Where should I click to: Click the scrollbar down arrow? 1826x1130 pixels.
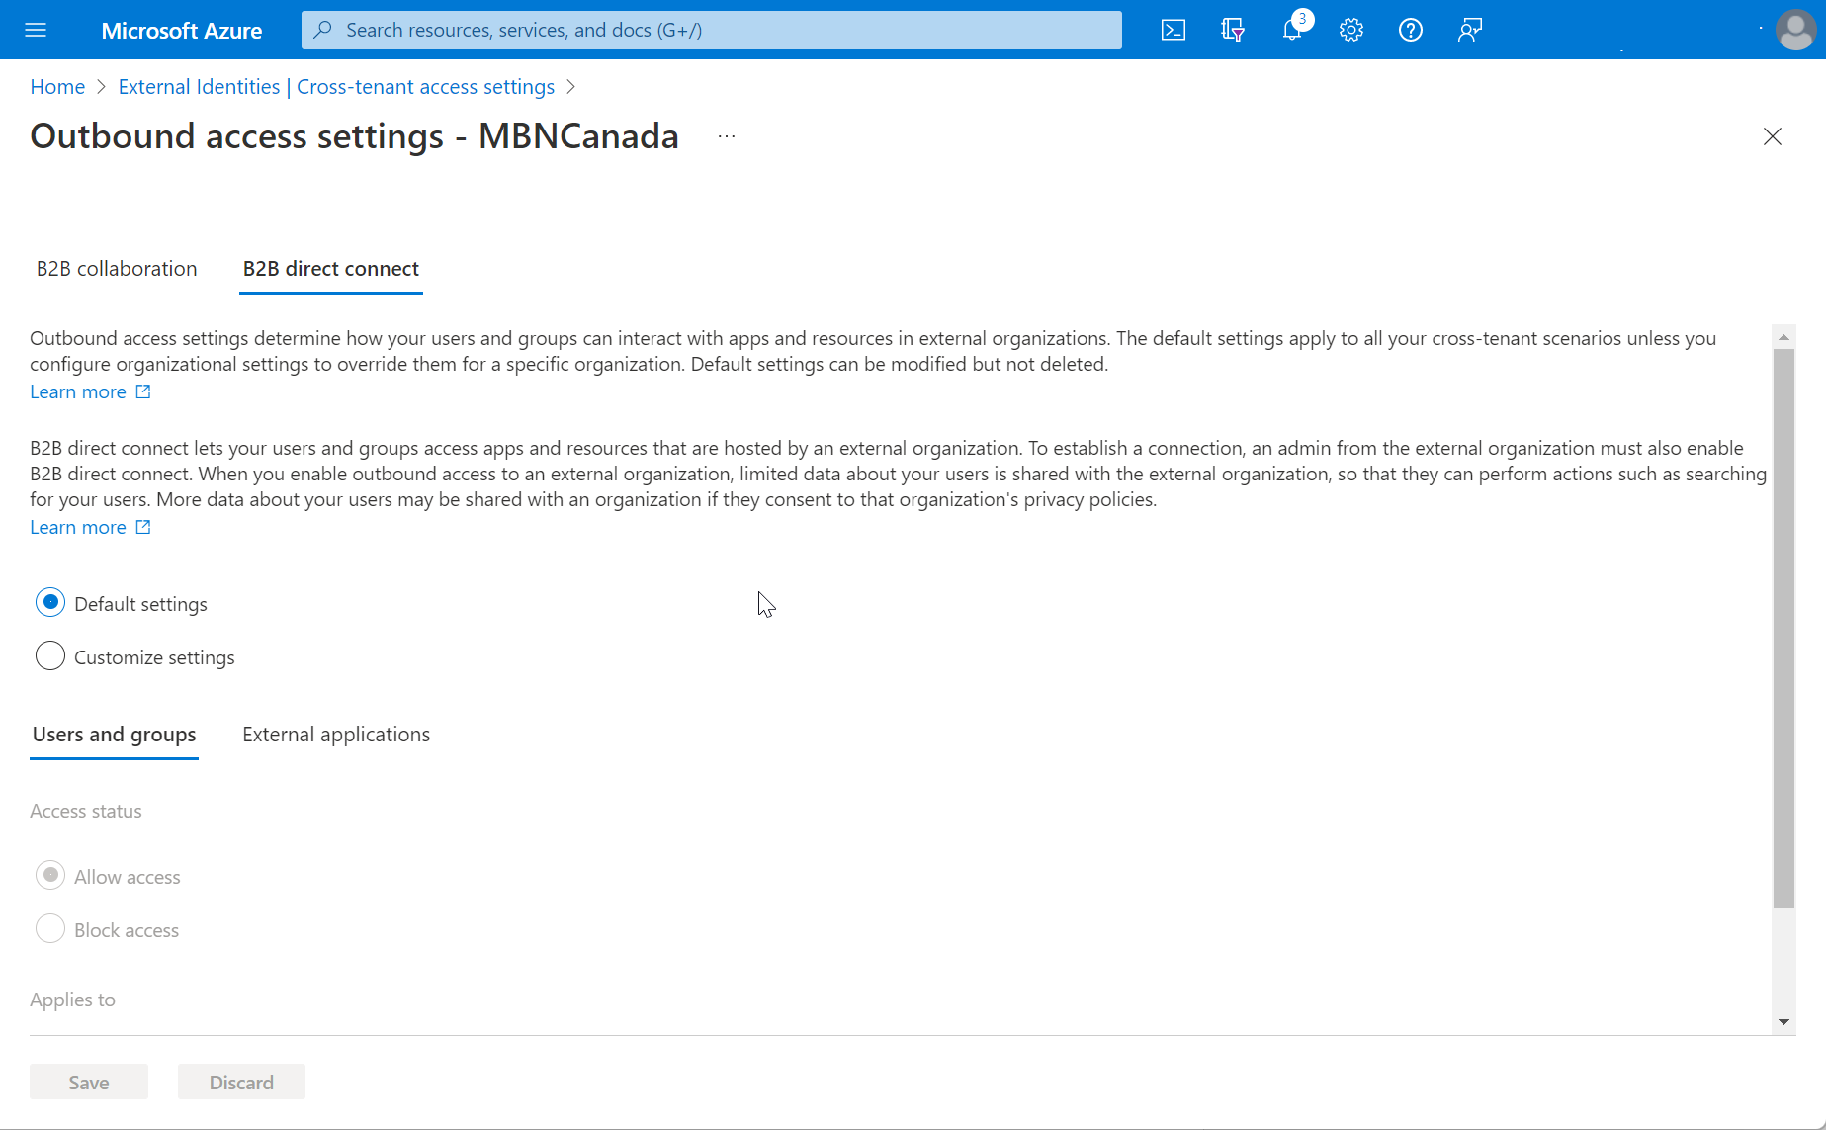[x=1783, y=1022]
